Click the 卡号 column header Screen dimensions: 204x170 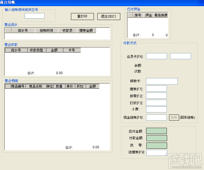(x=72, y=50)
